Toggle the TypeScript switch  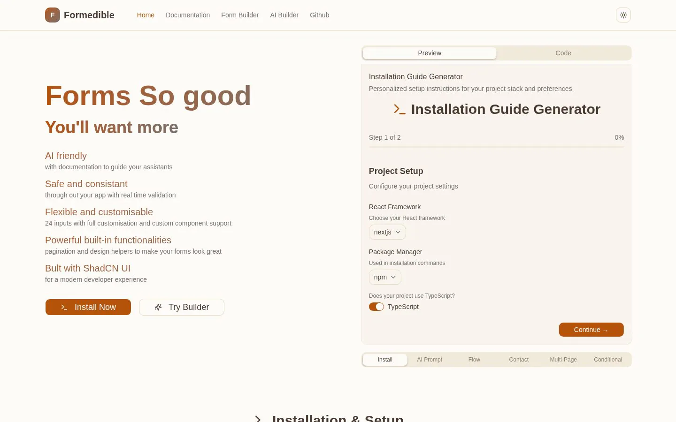click(376, 307)
